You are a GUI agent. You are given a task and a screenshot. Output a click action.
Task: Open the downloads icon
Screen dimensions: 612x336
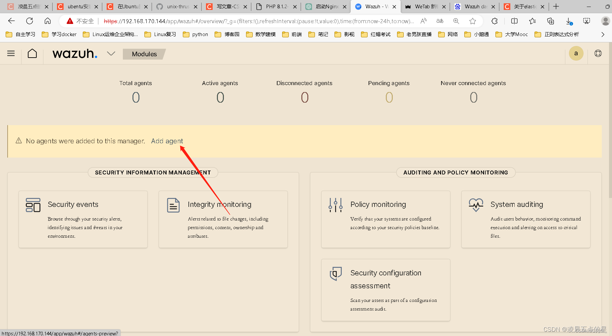tap(569, 21)
